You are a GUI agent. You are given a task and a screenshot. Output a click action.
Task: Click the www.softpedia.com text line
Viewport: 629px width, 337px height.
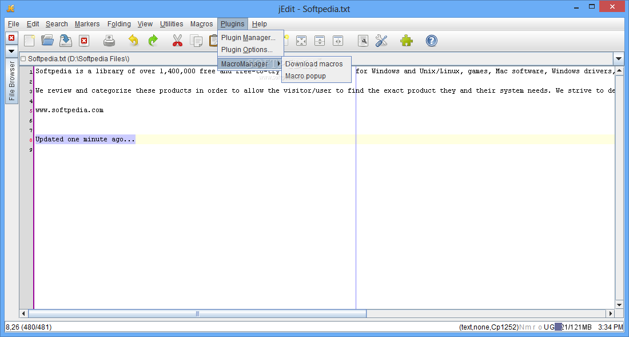coord(69,110)
